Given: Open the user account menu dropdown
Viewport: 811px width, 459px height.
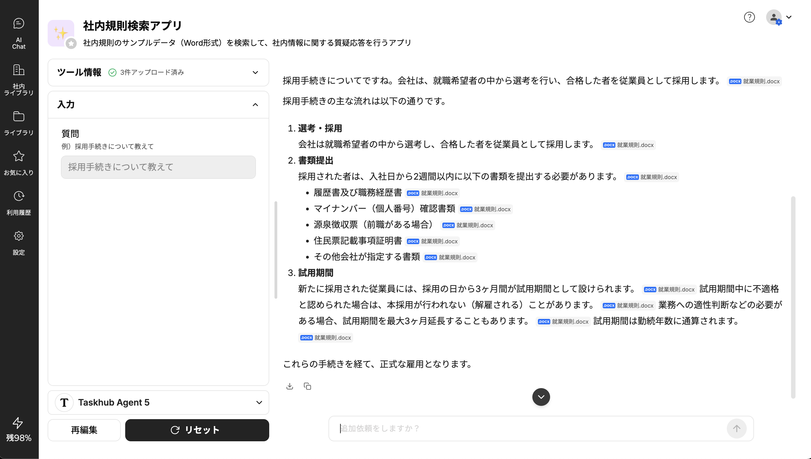Looking at the screenshot, I should [789, 17].
